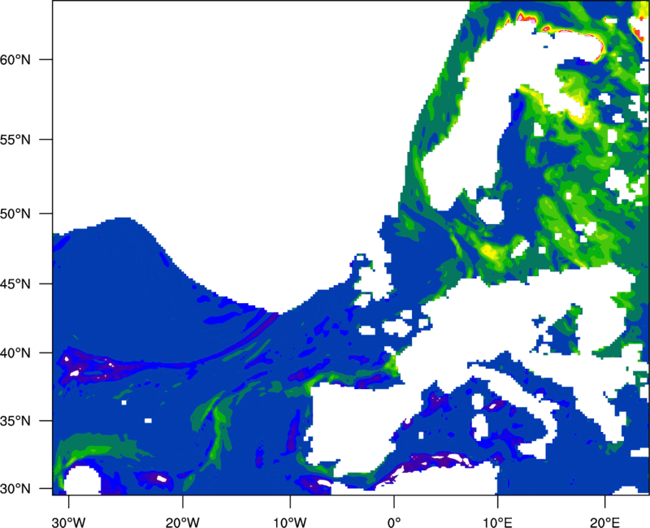Click the 60°N latitude label
This screenshot has width=650, height=528.
[15, 59]
